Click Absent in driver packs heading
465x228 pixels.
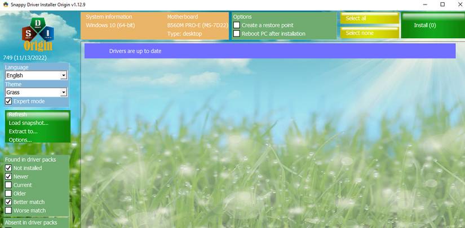(31, 222)
